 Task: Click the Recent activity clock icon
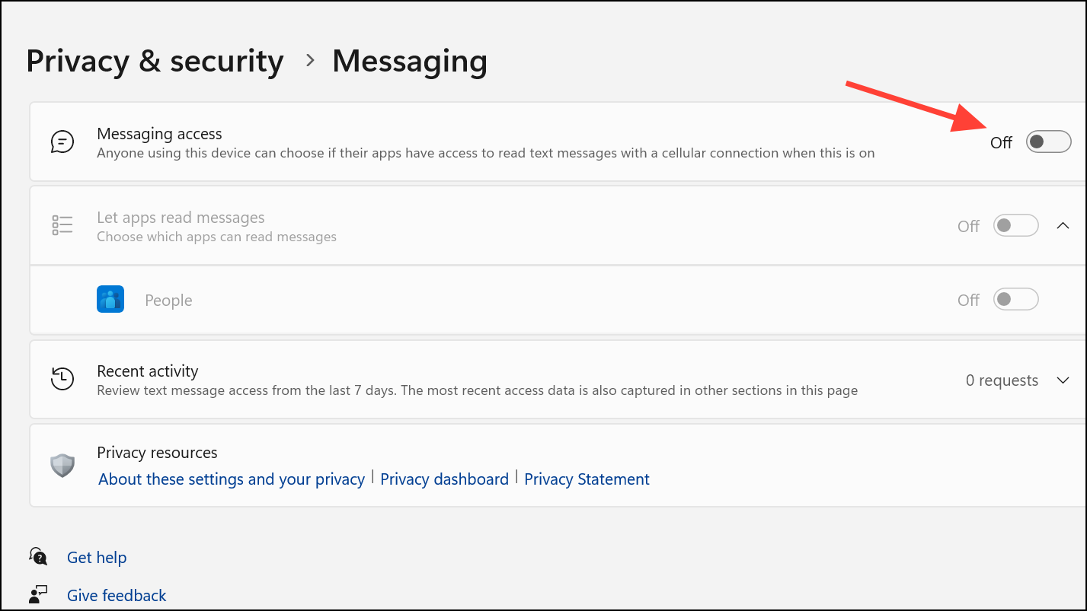click(62, 379)
